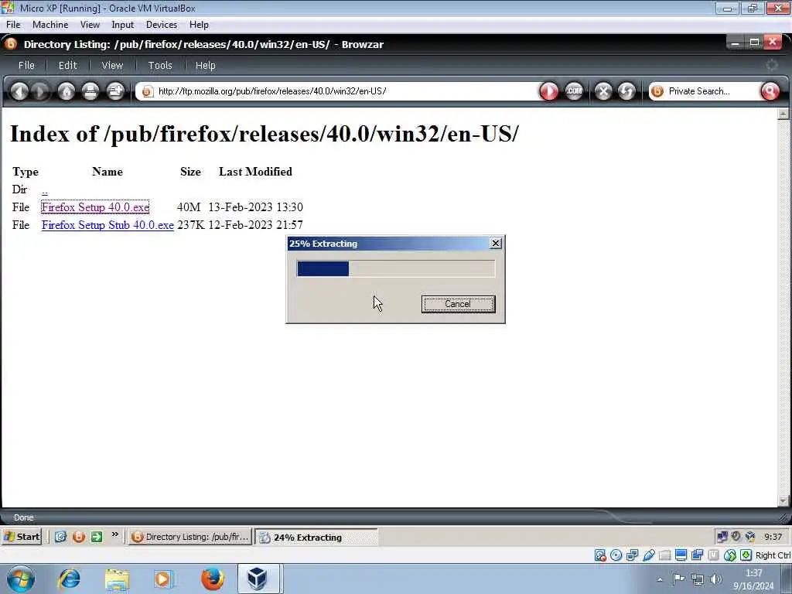Click the 237K size cell
This screenshot has height=594, width=792.
click(x=190, y=225)
